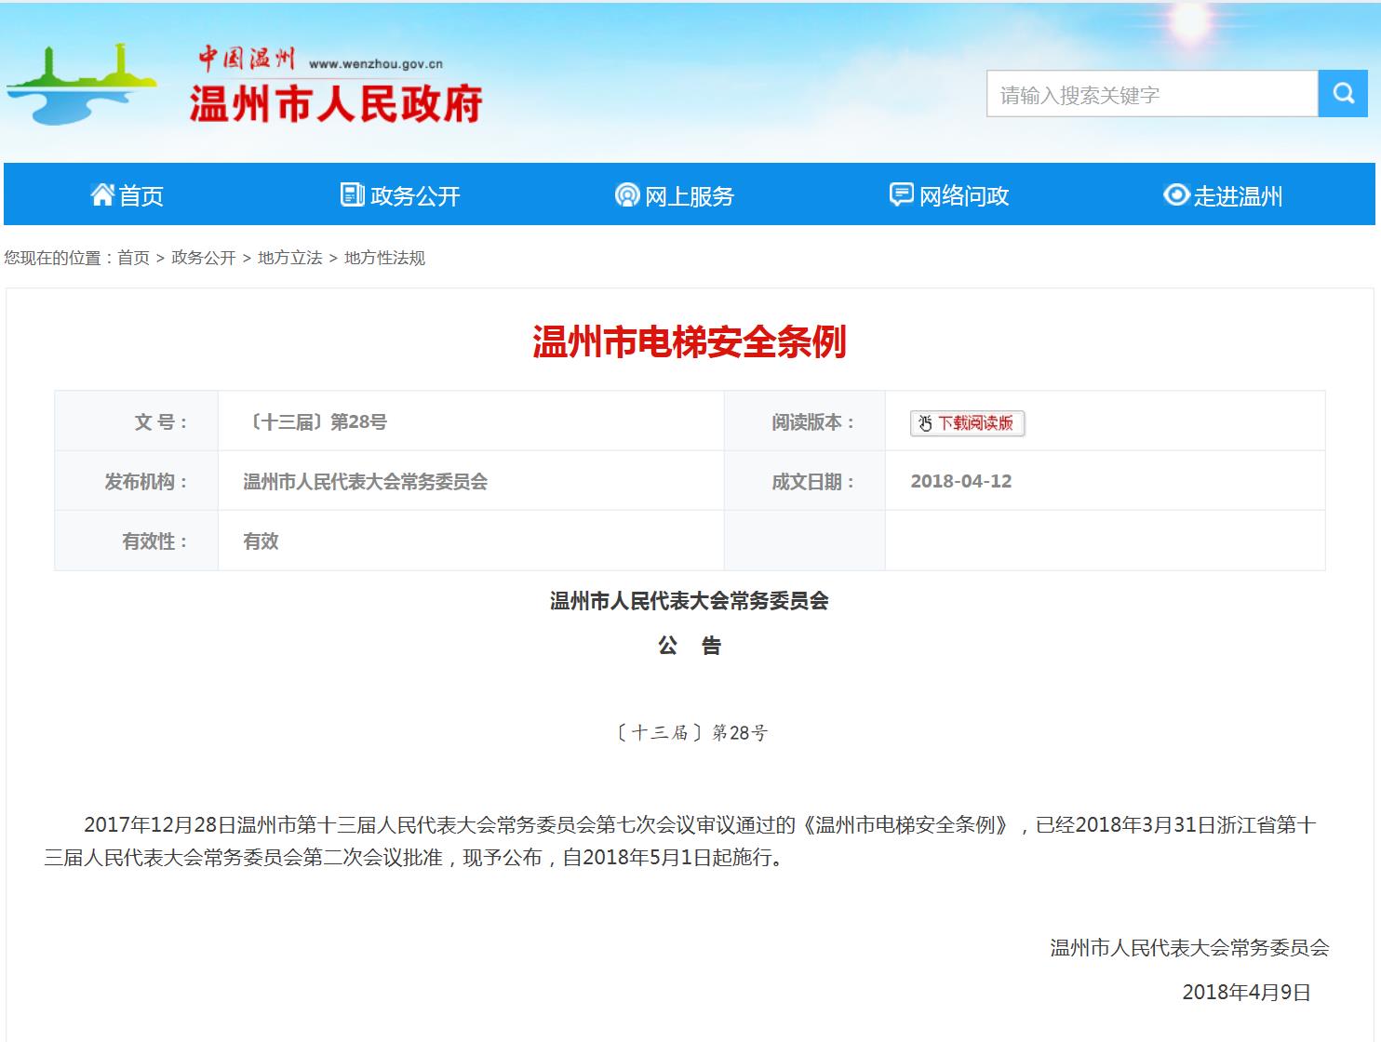Screen dimensions: 1381x1042
Task: Download the reading version via 下载阅读版
Action: click(974, 423)
